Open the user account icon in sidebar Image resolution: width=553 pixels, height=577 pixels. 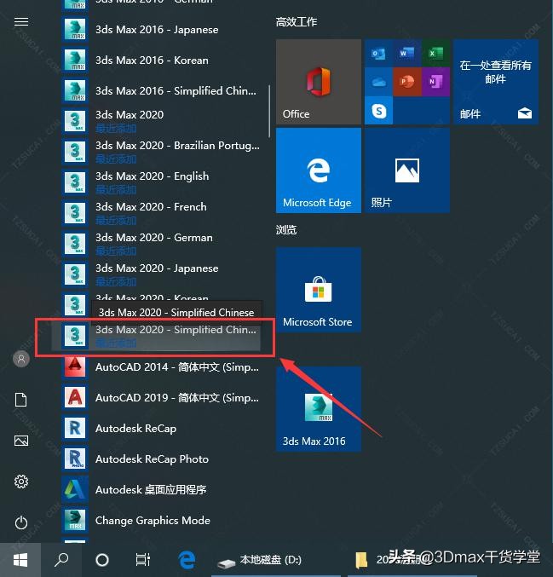[21, 359]
